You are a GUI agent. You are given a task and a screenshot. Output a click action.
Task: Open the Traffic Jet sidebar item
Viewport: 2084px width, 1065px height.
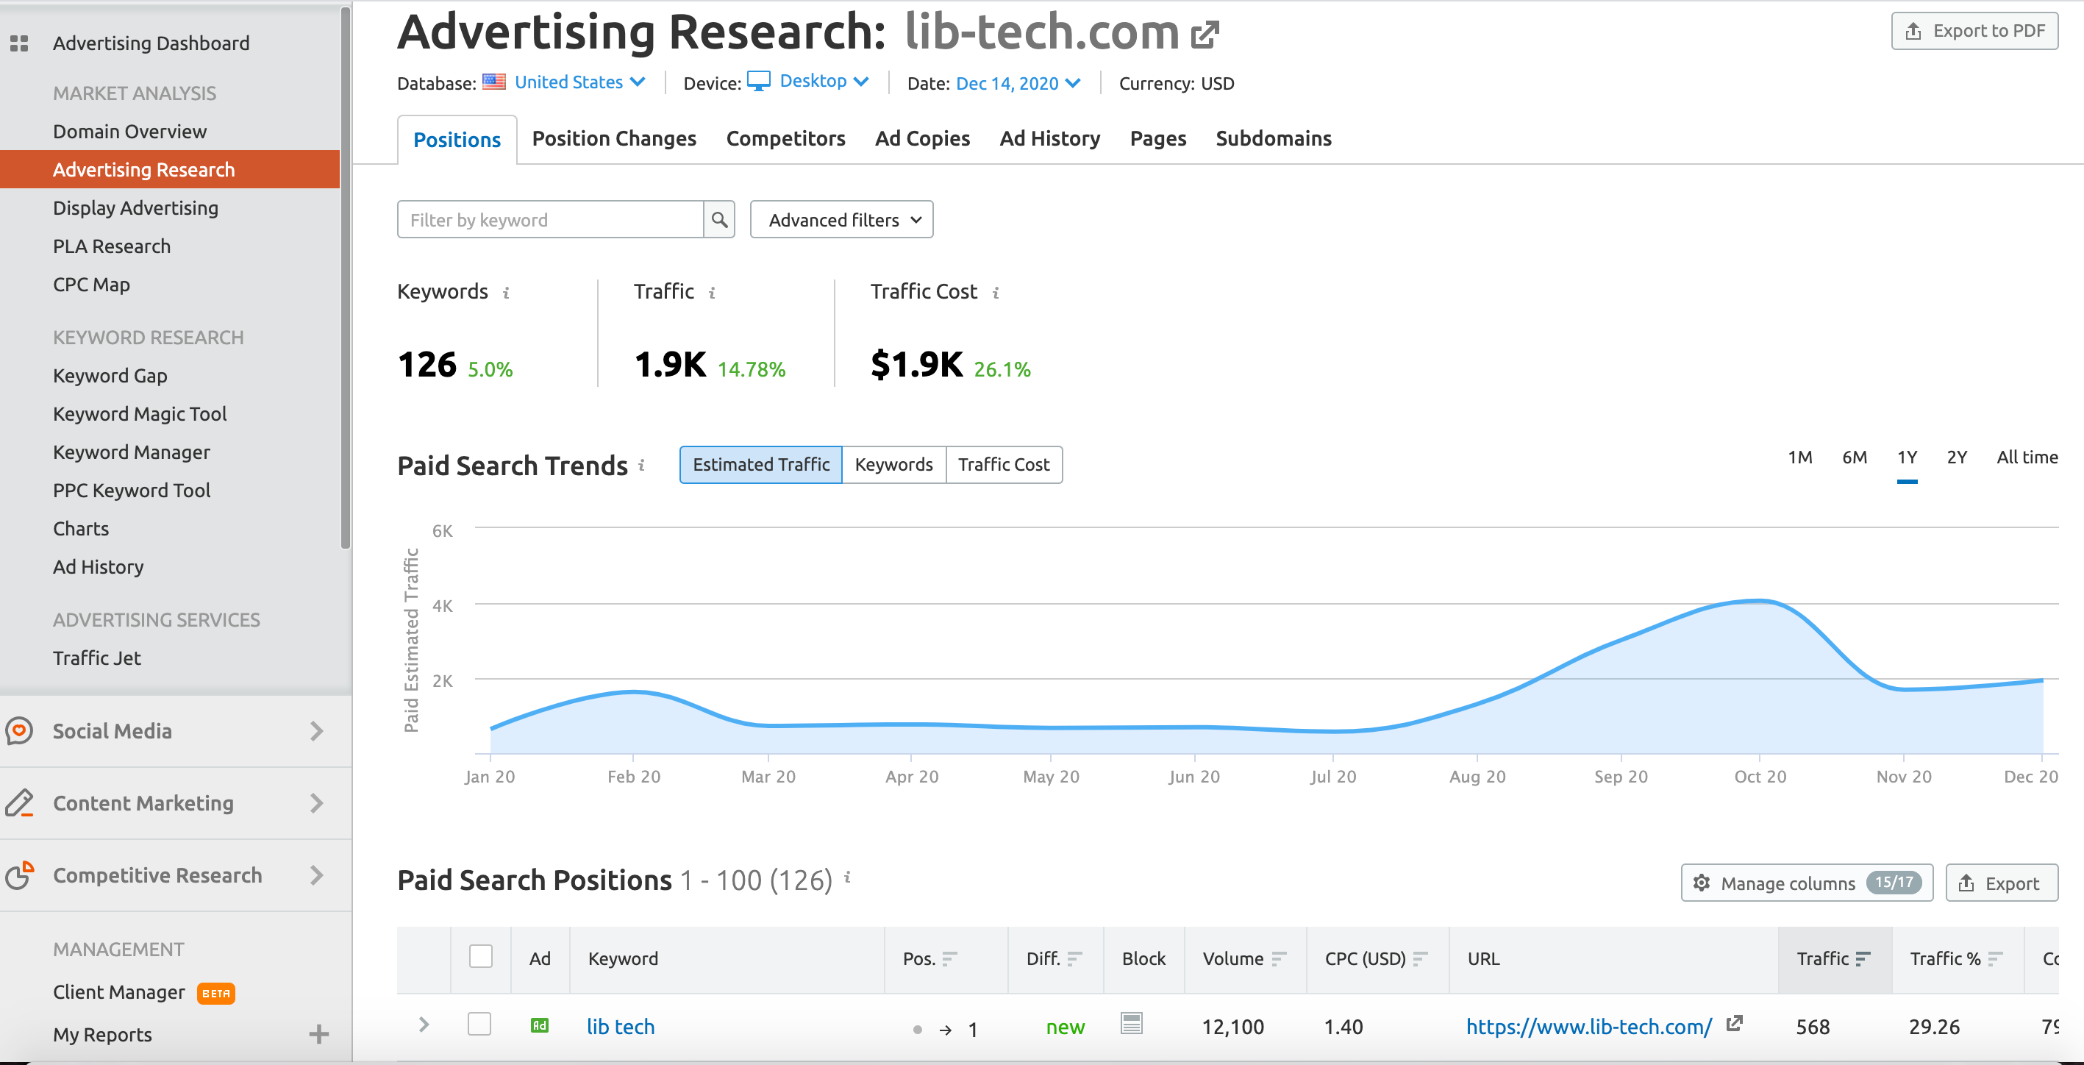[x=96, y=658]
